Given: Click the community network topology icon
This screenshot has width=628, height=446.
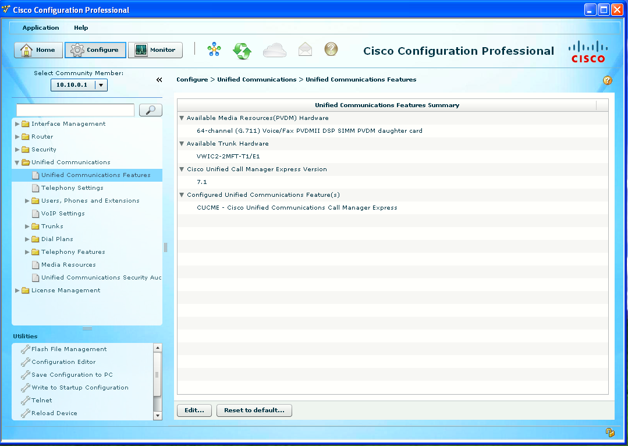Looking at the screenshot, I should point(214,49).
